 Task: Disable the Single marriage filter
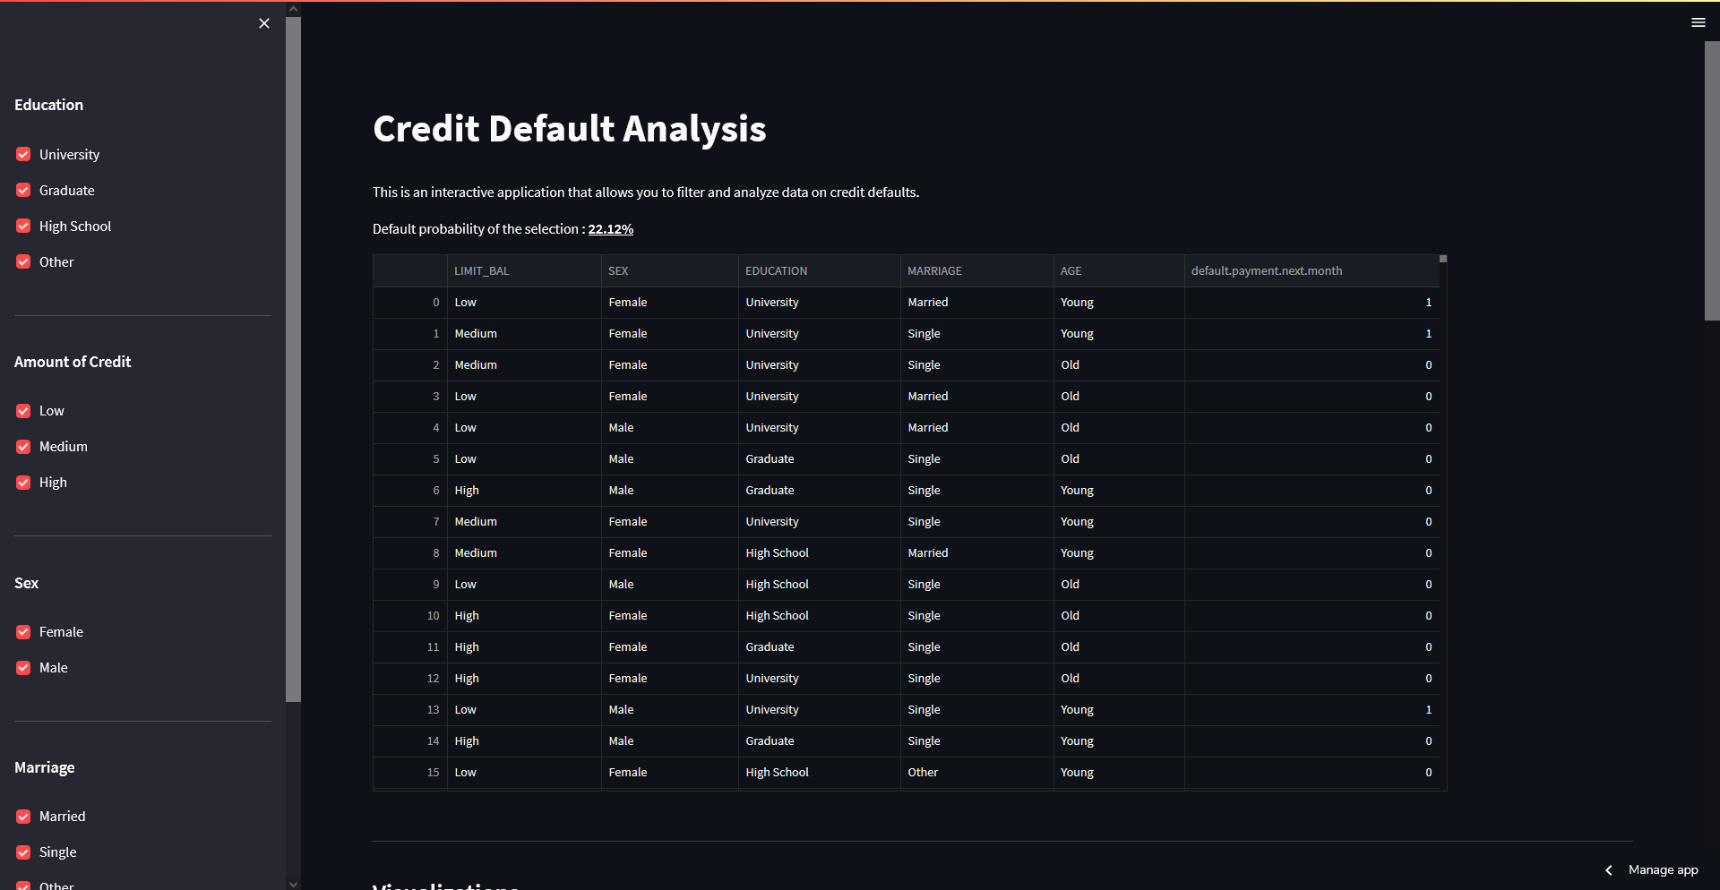tap(22, 851)
